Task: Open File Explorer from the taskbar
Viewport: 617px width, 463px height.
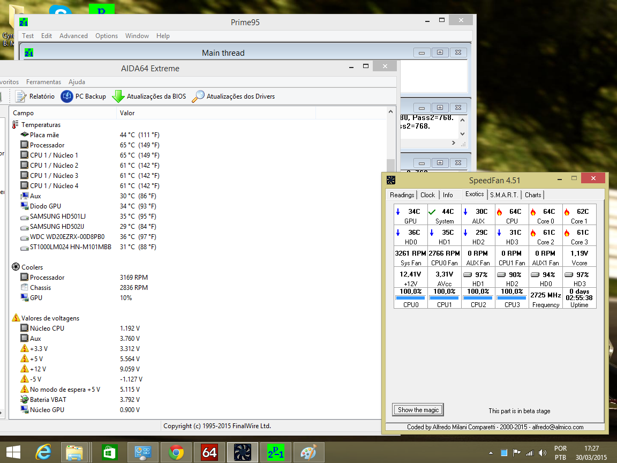Action: tap(74, 452)
